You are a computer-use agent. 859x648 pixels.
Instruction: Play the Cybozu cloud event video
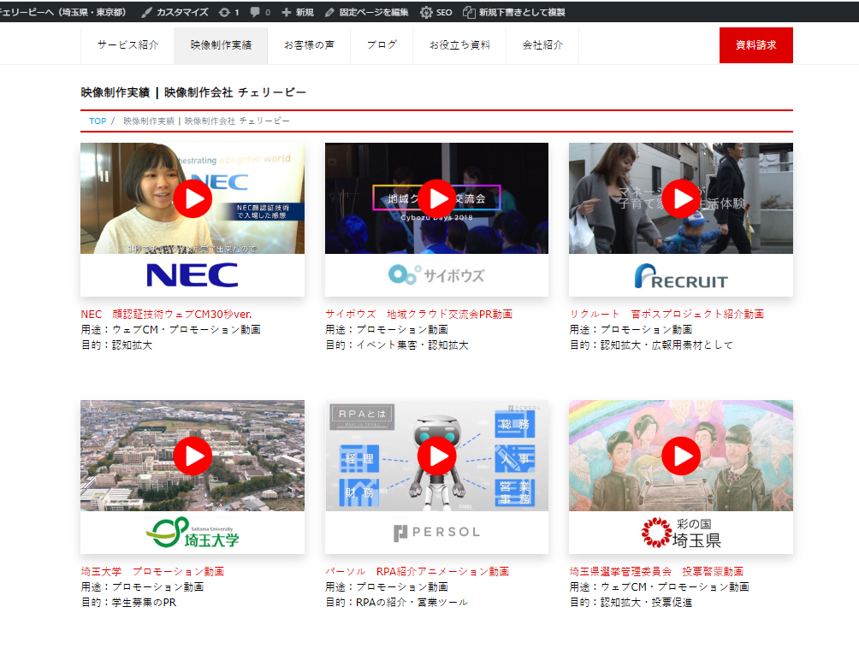[x=436, y=198]
